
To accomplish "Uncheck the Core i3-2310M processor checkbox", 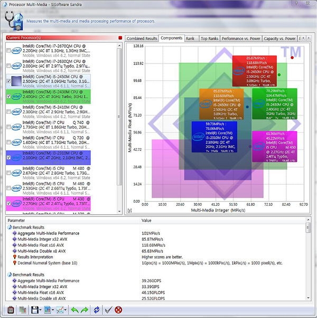I will click(x=8, y=157).
